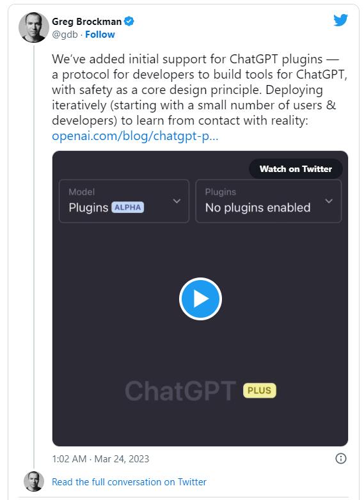Expand the Plugins dropdown chevron
Viewport: 364px width, 500px height.
click(329, 201)
